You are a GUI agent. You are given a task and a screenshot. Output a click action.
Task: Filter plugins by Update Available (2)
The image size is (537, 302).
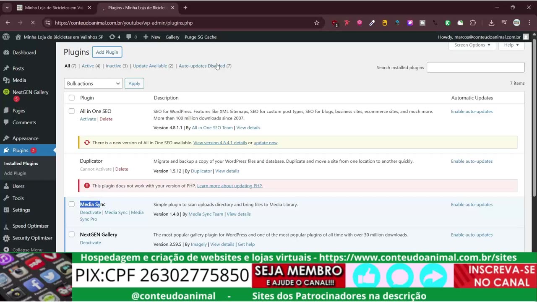point(153,66)
